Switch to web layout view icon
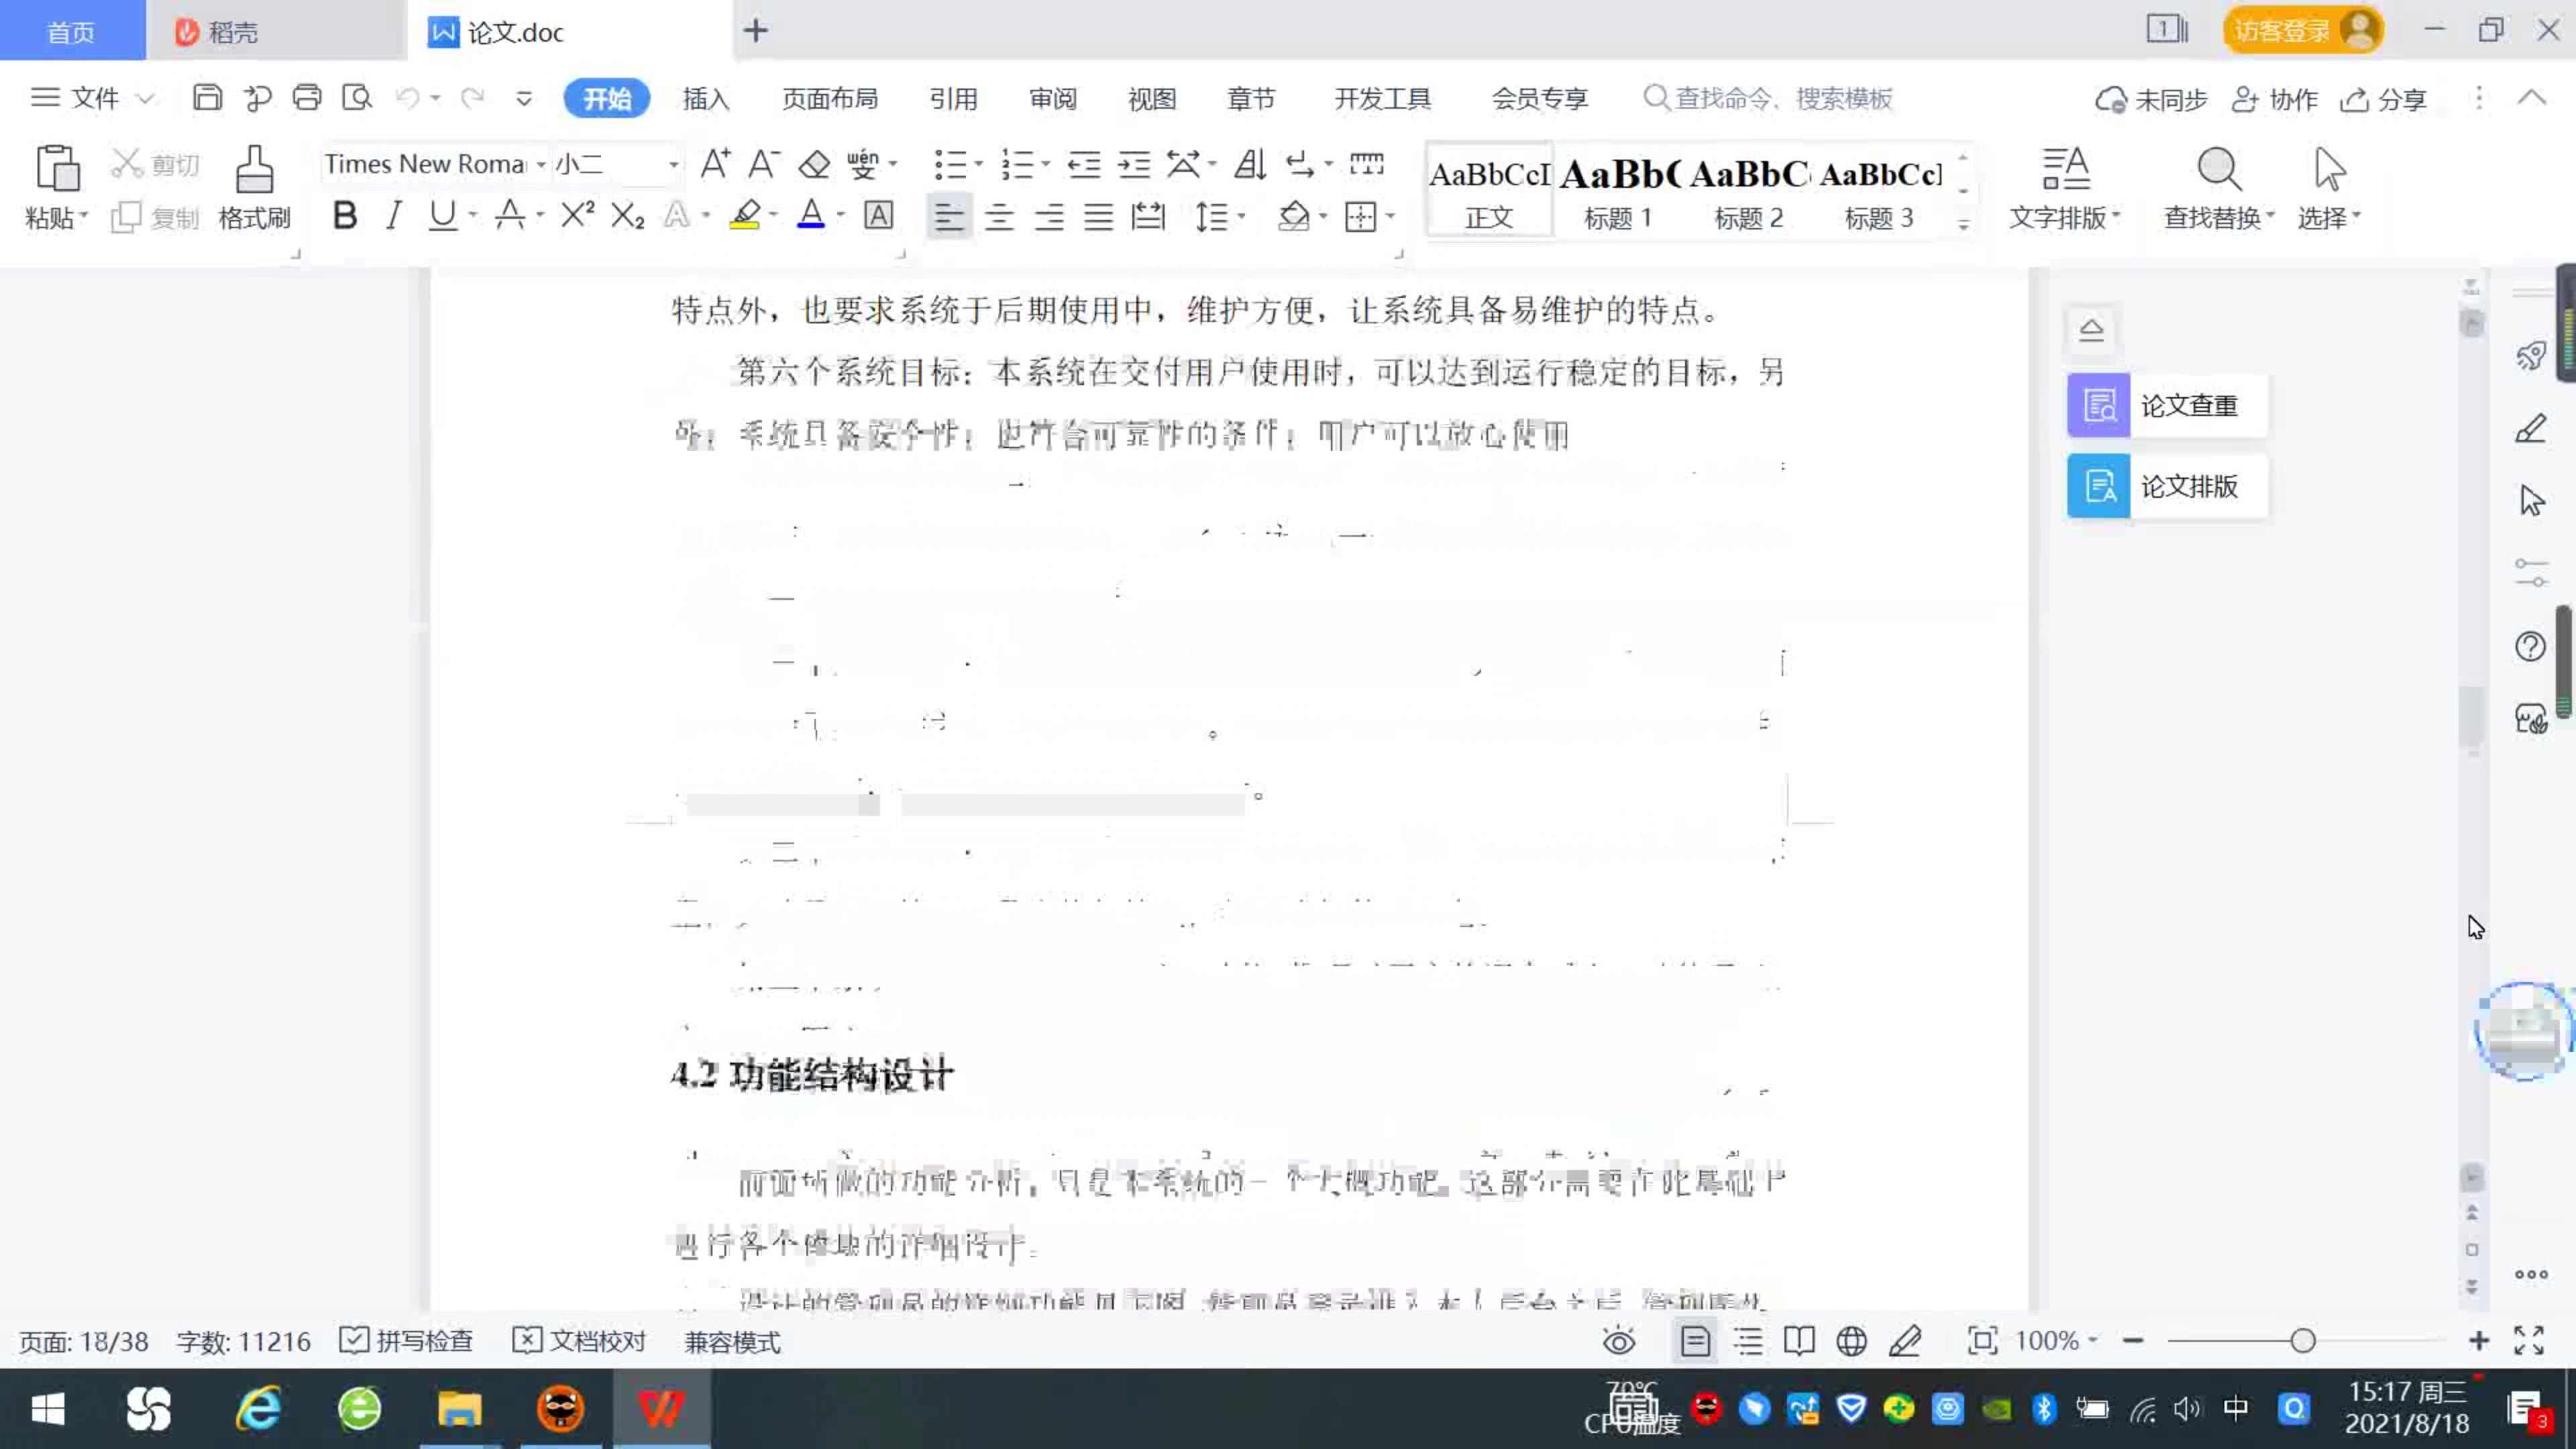Image resolution: width=2576 pixels, height=1449 pixels. click(x=1851, y=1341)
